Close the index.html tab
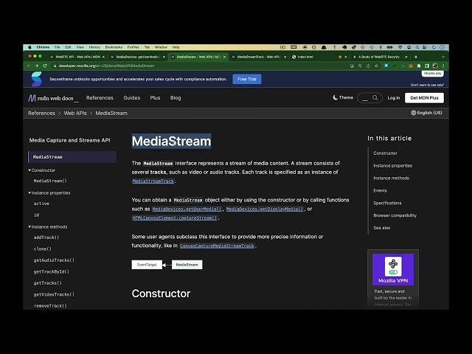 coord(346,57)
